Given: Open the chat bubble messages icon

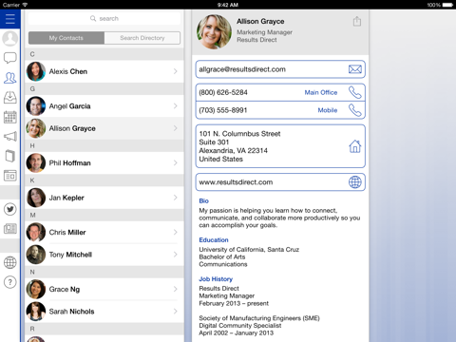Looking at the screenshot, I should 10,58.
